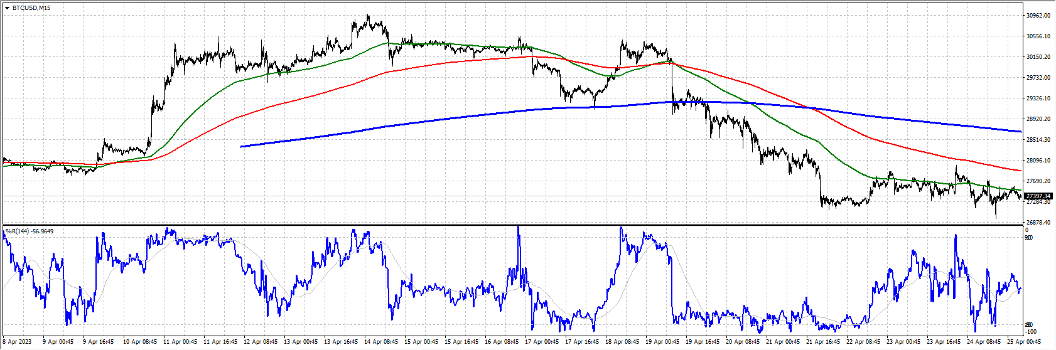
Task: Click the 22 Apr 08:45 time label
Action: tap(864, 342)
